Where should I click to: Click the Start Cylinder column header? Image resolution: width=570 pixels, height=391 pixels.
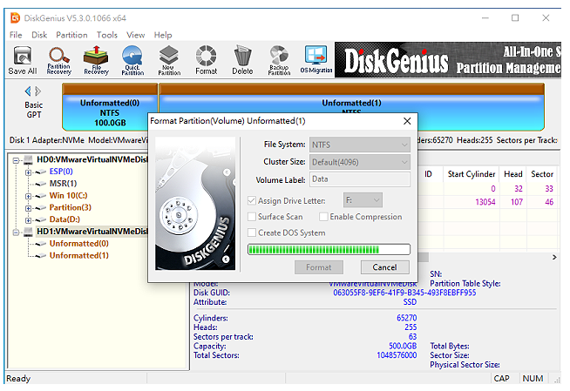[472, 174]
